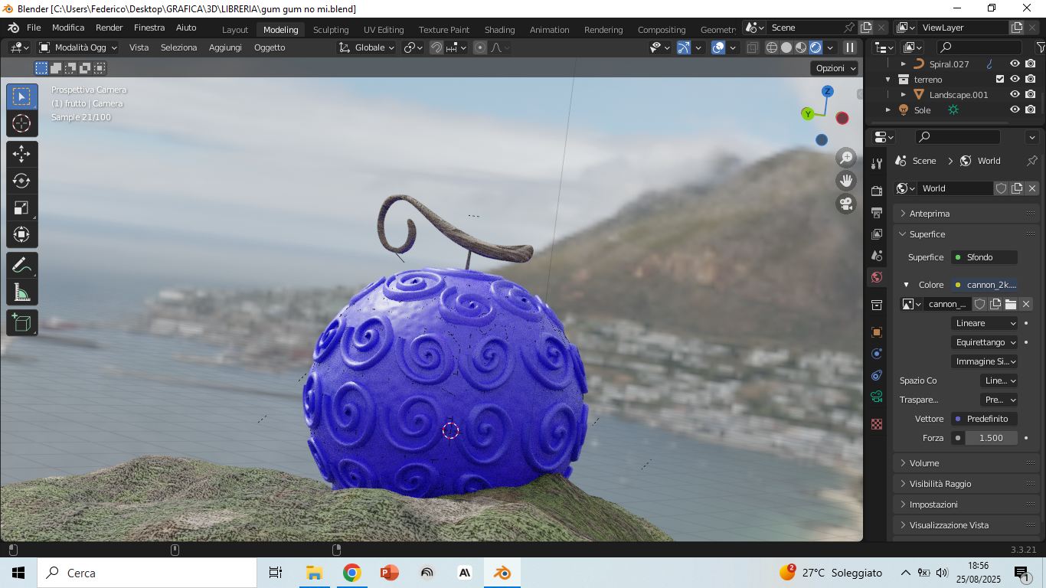Toggle terreno collection exclude checkbox
Image resolution: width=1046 pixels, height=588 pixels.
(x=1000, y=80)
